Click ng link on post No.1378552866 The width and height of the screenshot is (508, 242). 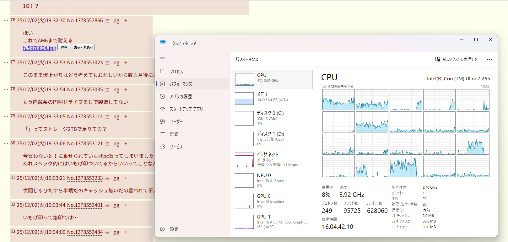coord(116,21)
